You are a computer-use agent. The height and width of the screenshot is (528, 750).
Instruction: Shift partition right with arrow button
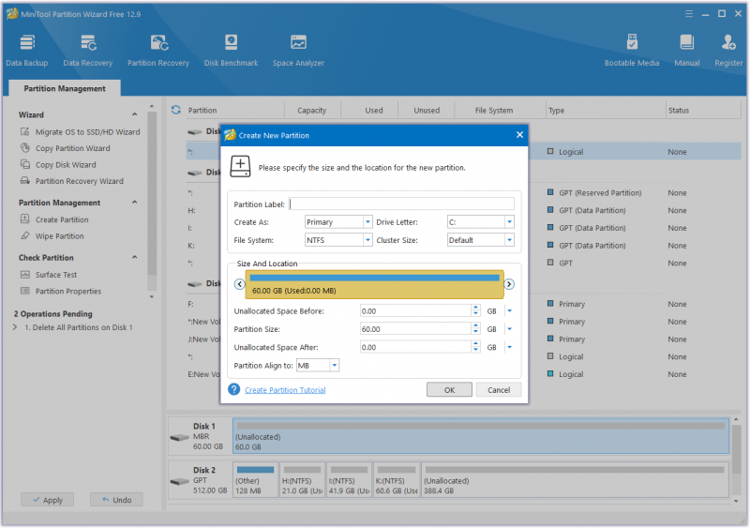click(x=509, y=284)
